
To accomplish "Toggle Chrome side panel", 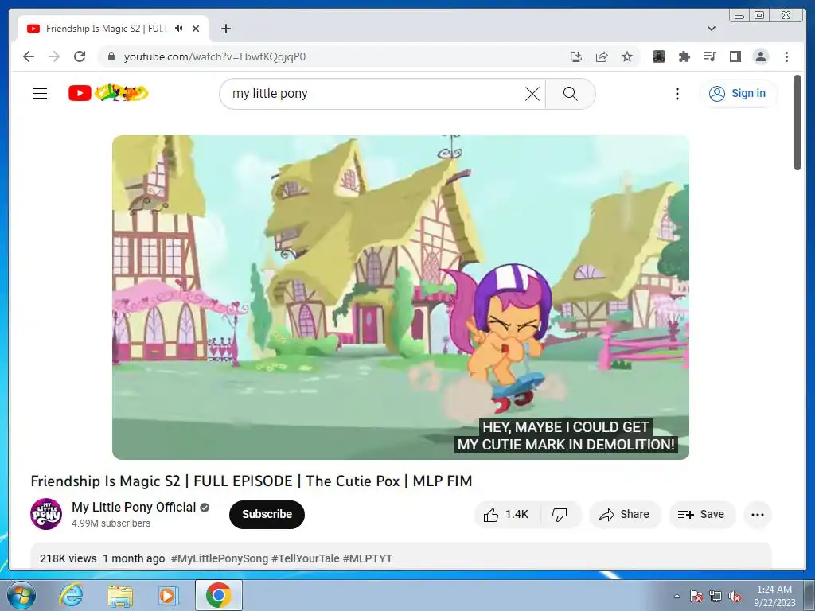I will pos(735,56).
